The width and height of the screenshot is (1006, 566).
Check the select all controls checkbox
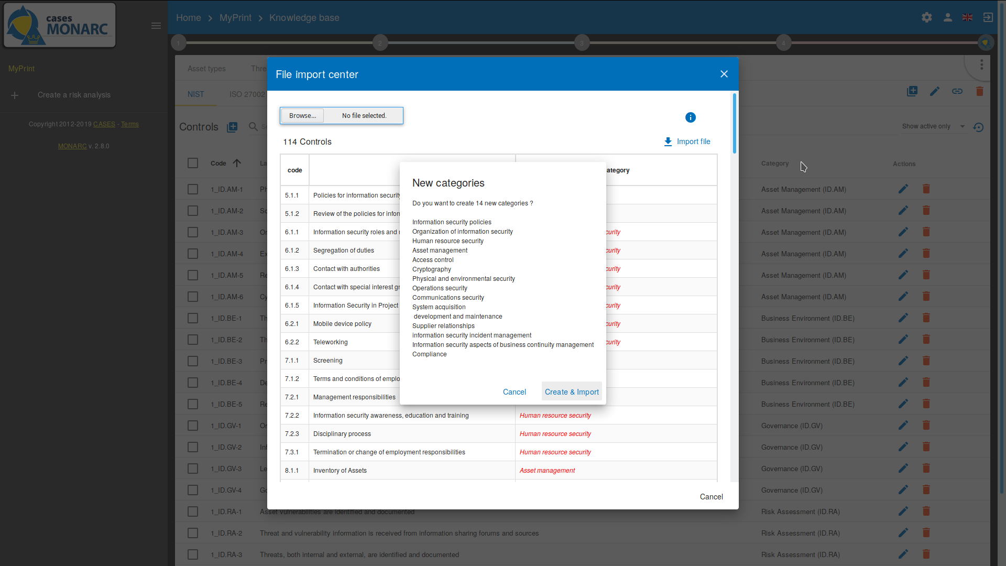193,163
